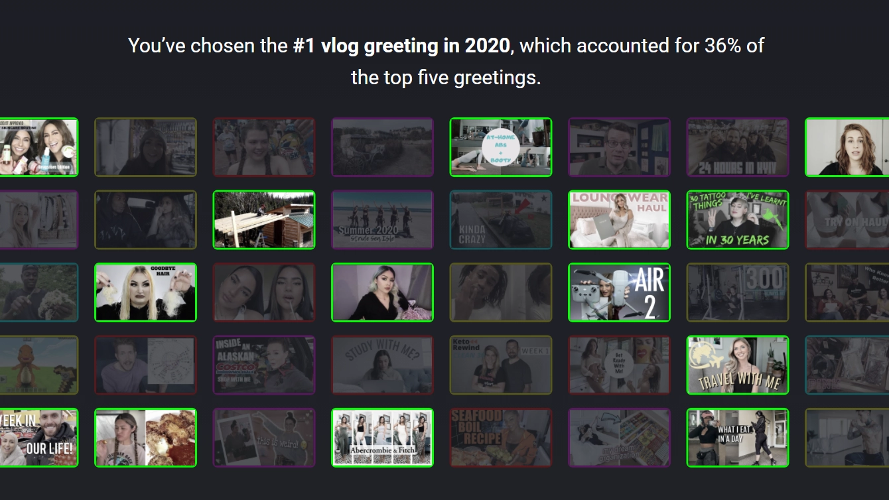Select the WEEK IN OUR LIFE thumbnail

[38, 438]
